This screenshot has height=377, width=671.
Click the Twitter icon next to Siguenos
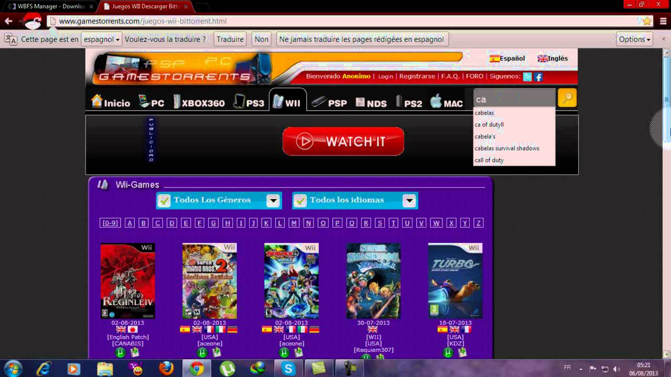(x=527, y=76)
